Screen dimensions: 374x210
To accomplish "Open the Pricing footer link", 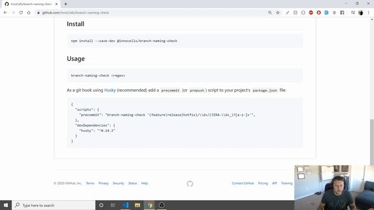I will click(x=263, y=183).
